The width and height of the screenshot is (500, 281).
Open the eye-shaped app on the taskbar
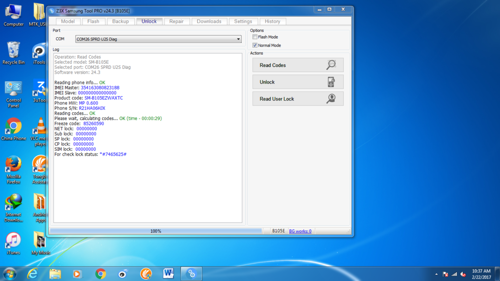[123, 274]
